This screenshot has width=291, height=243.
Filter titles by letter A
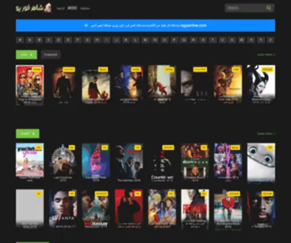coord(30,40)
